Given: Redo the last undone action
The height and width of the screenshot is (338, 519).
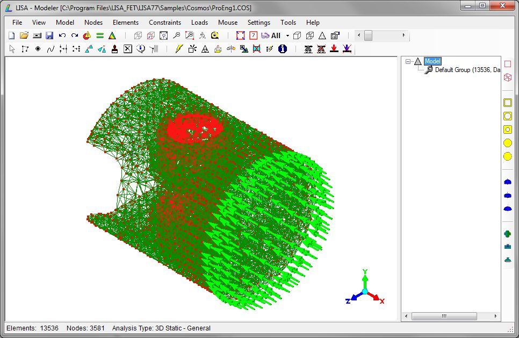Looking at the screenshot, I should [x=75, y=35].
